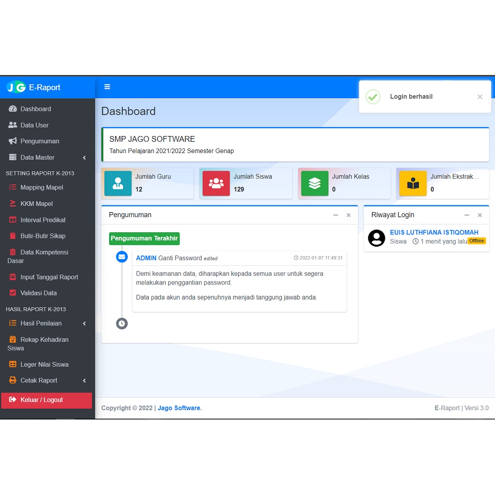Expand the Hasil Penilaian submenu arrow
Screen dimensions: 495x495
coord(84,323)
